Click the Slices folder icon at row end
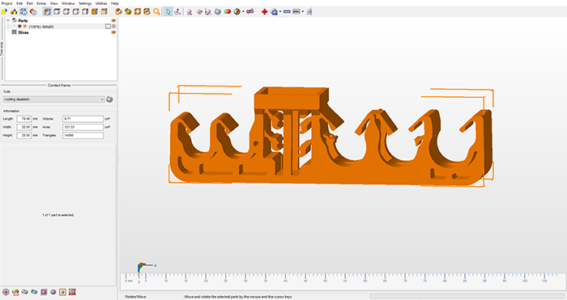567x300 pixels. 113,32
